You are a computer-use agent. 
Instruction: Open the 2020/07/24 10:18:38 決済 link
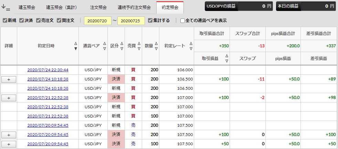click(x=48, y=79)
